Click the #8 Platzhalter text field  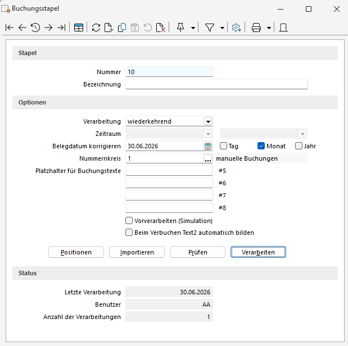pos(169,208)
